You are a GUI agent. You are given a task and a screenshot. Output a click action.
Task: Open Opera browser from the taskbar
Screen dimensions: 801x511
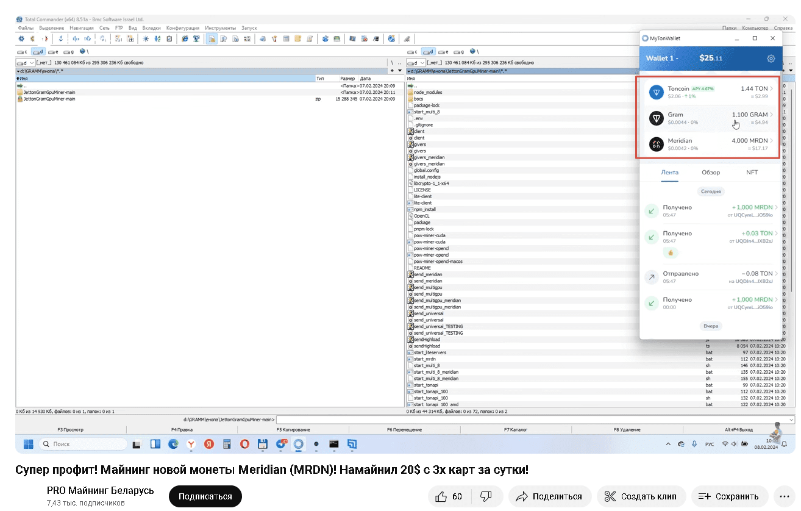point(244,444)
